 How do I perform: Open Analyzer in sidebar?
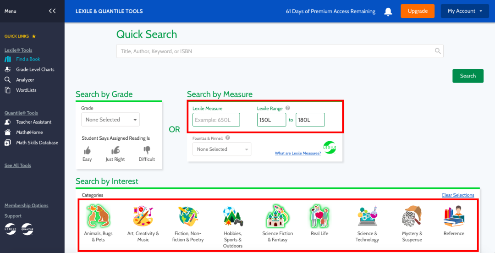click(x=25, y=80)
